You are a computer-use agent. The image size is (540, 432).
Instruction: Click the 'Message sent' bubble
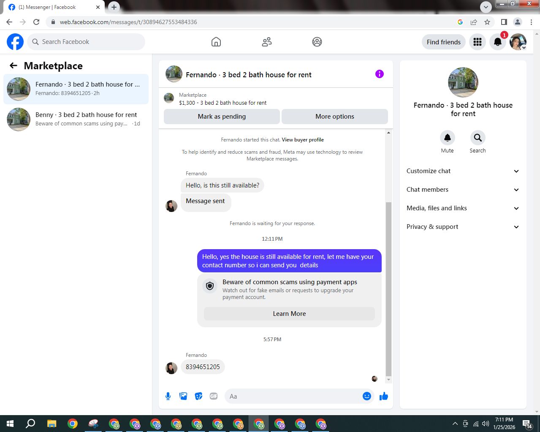(x=206, y=202)
